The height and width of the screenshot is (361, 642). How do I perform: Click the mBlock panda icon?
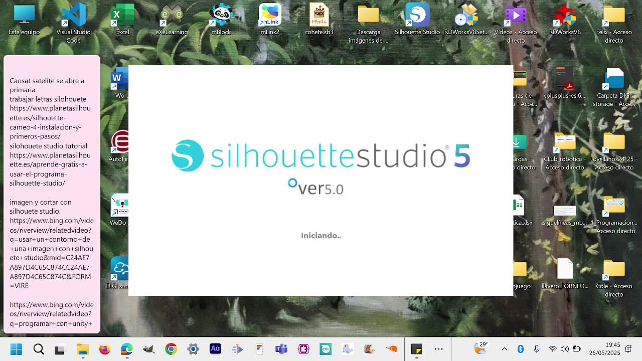click(x=221, y=20)
